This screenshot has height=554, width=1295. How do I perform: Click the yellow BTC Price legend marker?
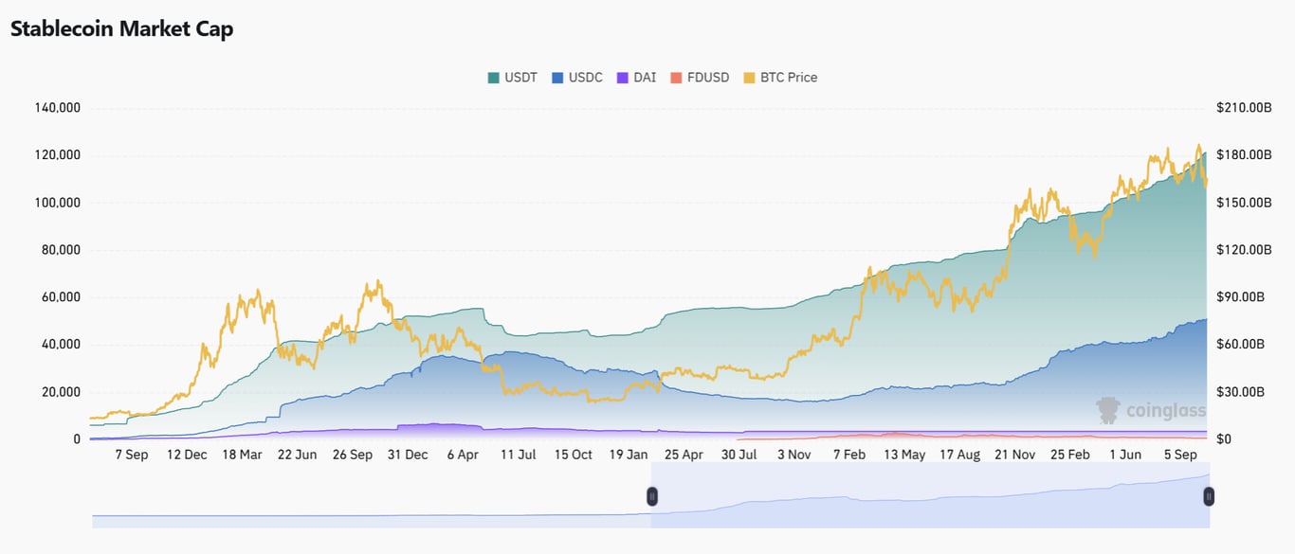748,77
